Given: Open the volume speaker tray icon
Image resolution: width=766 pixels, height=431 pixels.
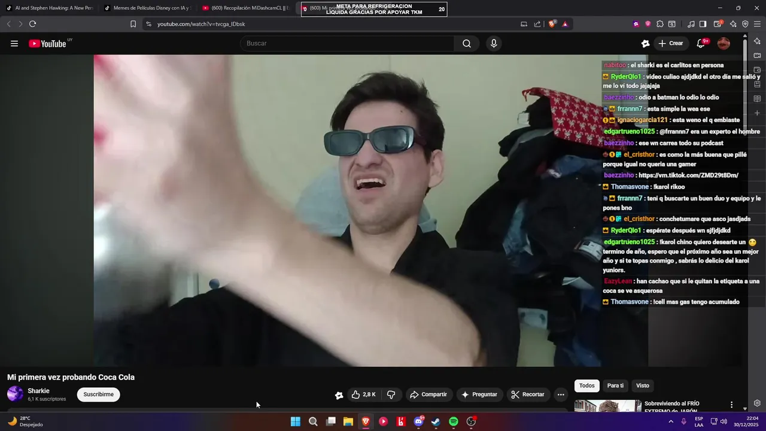Looking at the screenshot, I should pos(724,421).
